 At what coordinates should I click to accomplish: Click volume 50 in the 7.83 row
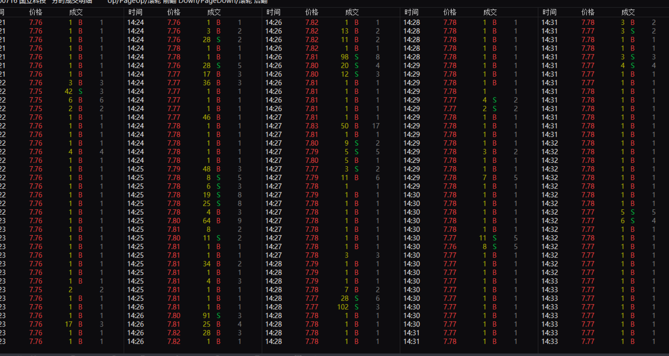345,126
